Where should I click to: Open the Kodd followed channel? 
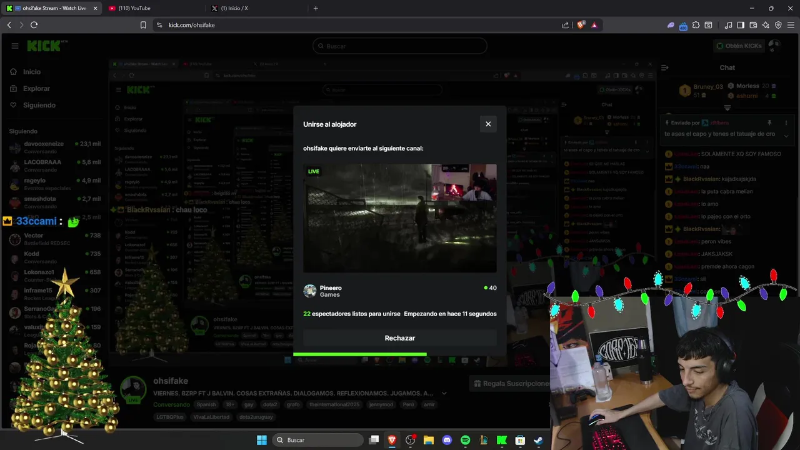[55, 257]
